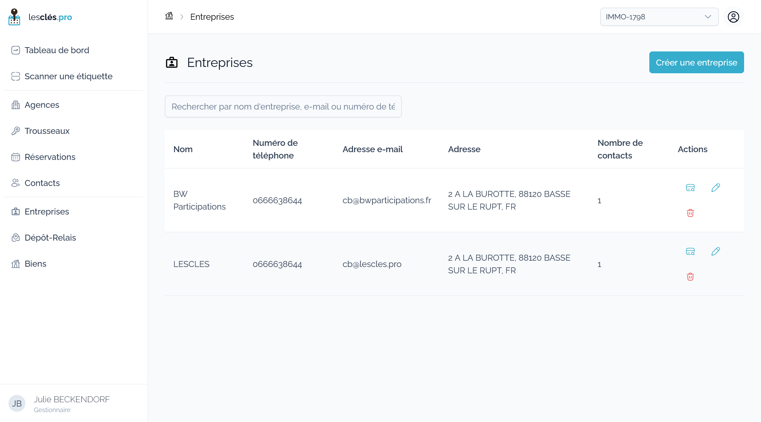Click LESCLES company name
Viewport: 761px width, 422px height.
click(191, 264)
